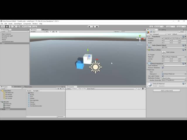Open the Shaded draw mode dropdown
The width and height of the screenshot is (187, 140).
[37, 32]
